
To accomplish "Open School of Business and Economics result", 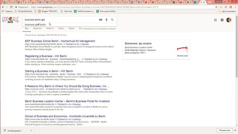I will click(65, 116).
